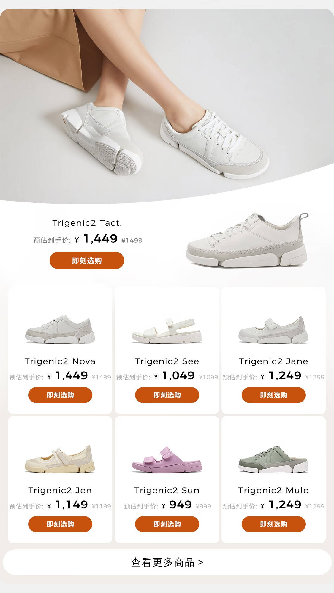334x593 pixels.
Task: Click the Trigenic2 See product name
Action: pos(167,361)
